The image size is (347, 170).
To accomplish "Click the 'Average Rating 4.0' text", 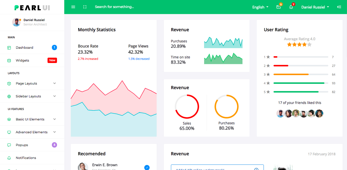I will (x=299, y=39).
